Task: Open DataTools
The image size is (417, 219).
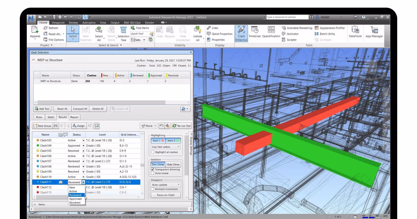Action: pyautogui.click(x=355, y=32)
